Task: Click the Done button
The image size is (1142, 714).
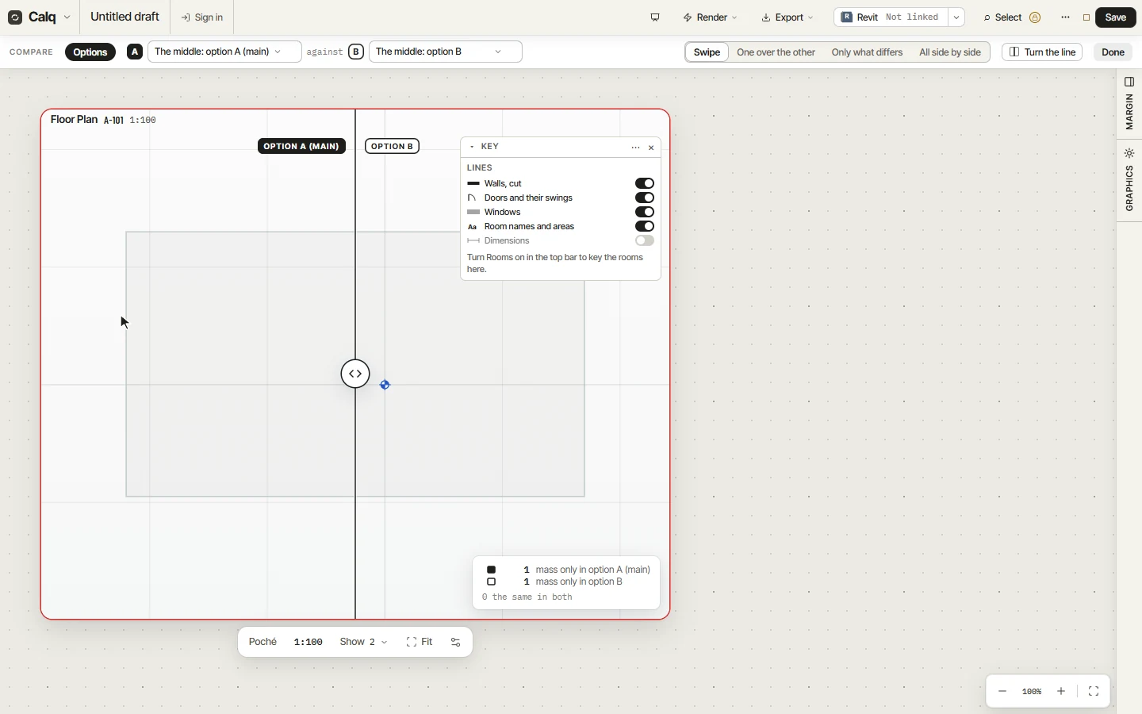Action: click(1113, 52)
